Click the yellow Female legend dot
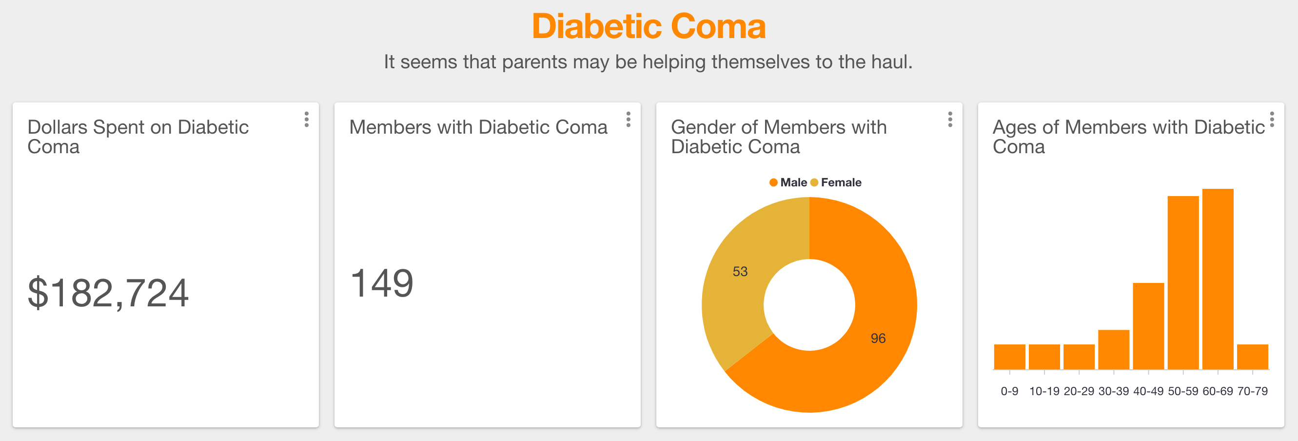 pos(814,182)
